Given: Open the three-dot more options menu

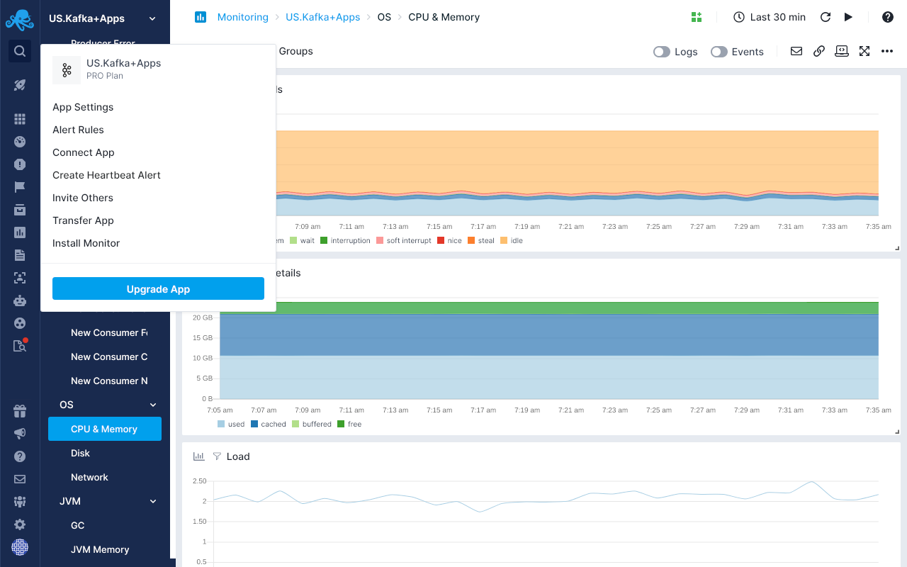Looking at the screenshot, I should point(887,51).
